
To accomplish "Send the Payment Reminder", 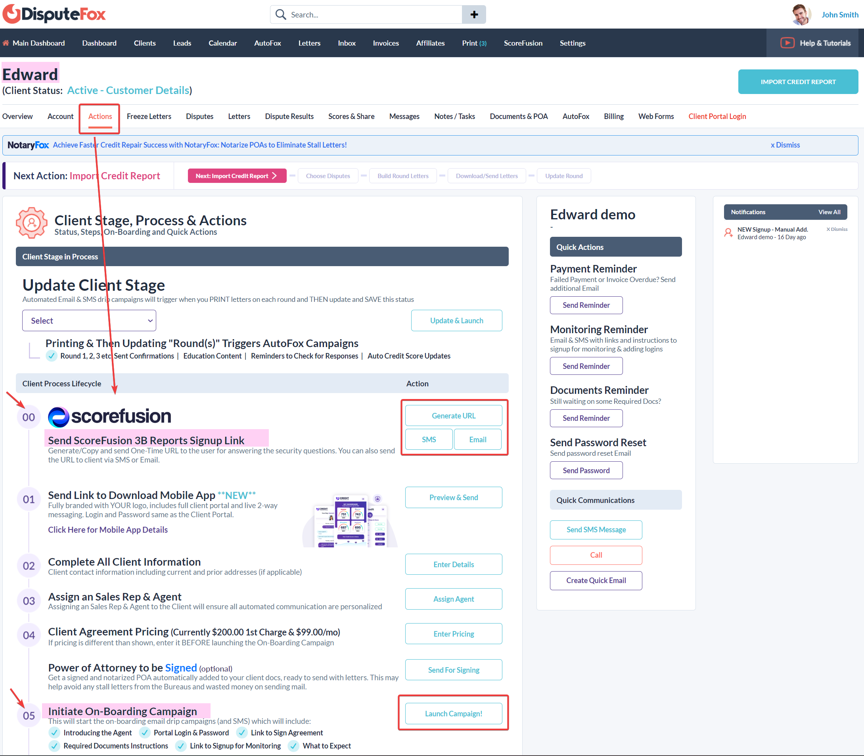I will (586, 305).
